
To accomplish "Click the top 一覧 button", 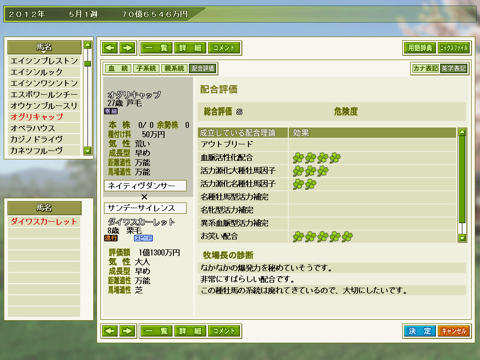I will click(157, 48).
